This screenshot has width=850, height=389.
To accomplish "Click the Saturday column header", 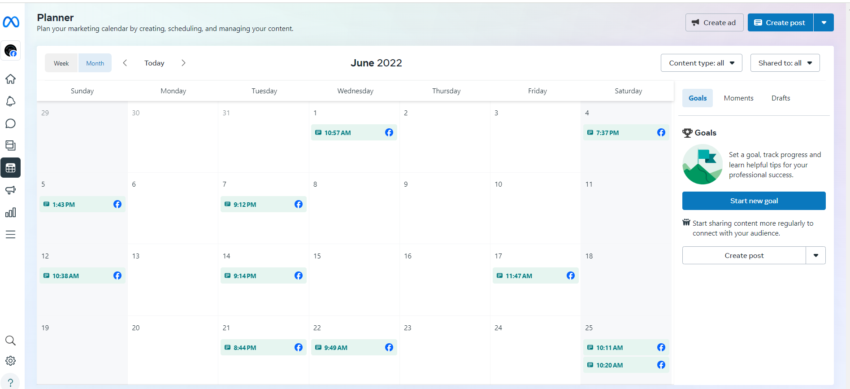I will point(628,91).
